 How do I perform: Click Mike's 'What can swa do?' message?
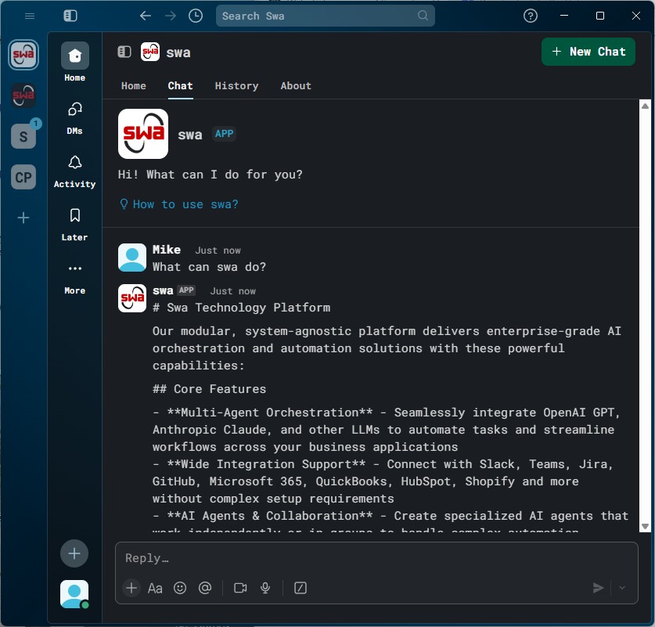tap(209, 267)
